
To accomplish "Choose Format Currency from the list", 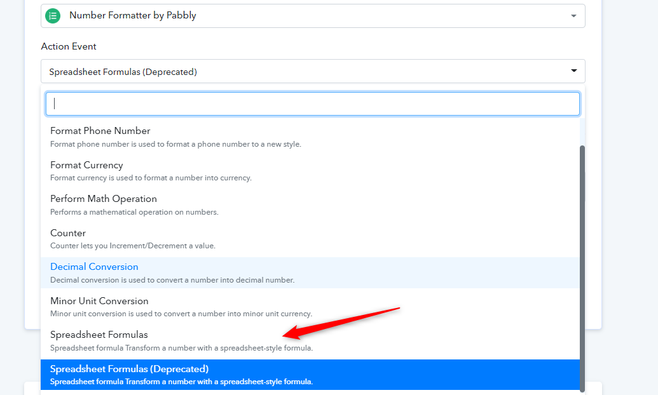I will 86,165.
